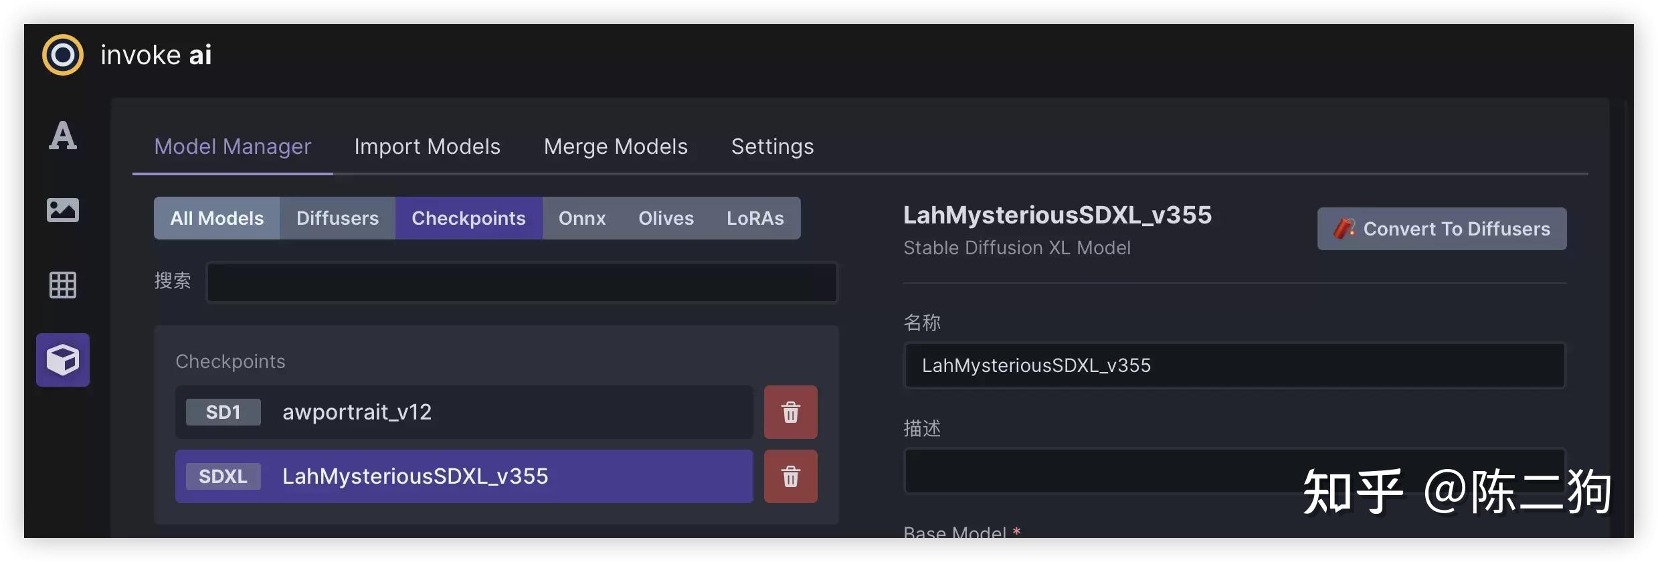Switch to Import Models tab
The height and width of the screenshot is (562, 1658).
coord(428,147)
